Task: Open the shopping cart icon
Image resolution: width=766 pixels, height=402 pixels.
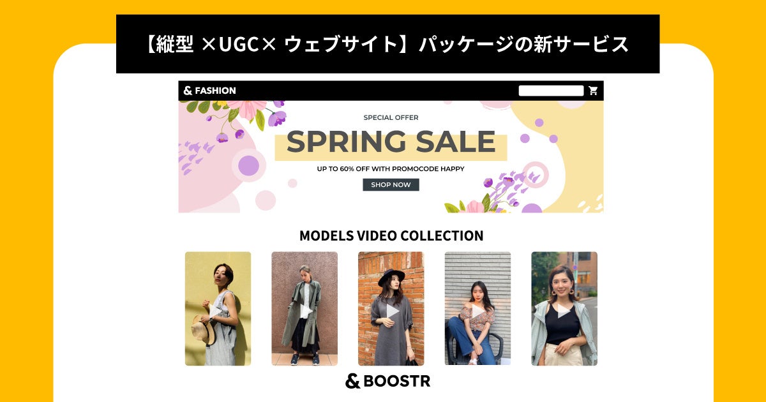Action: [x=593, y=91]
